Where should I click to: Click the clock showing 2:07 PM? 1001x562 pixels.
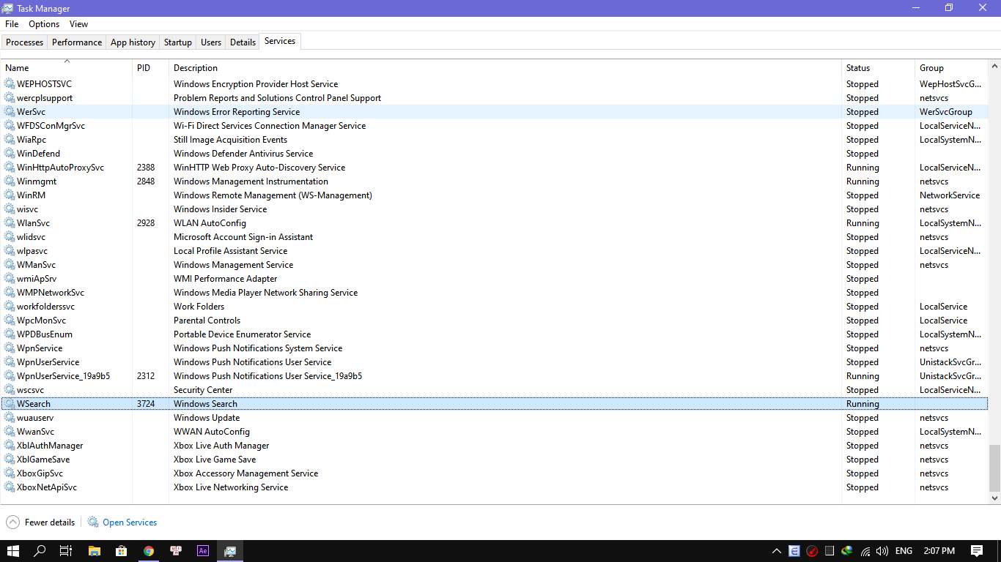[x=939, y=551]
